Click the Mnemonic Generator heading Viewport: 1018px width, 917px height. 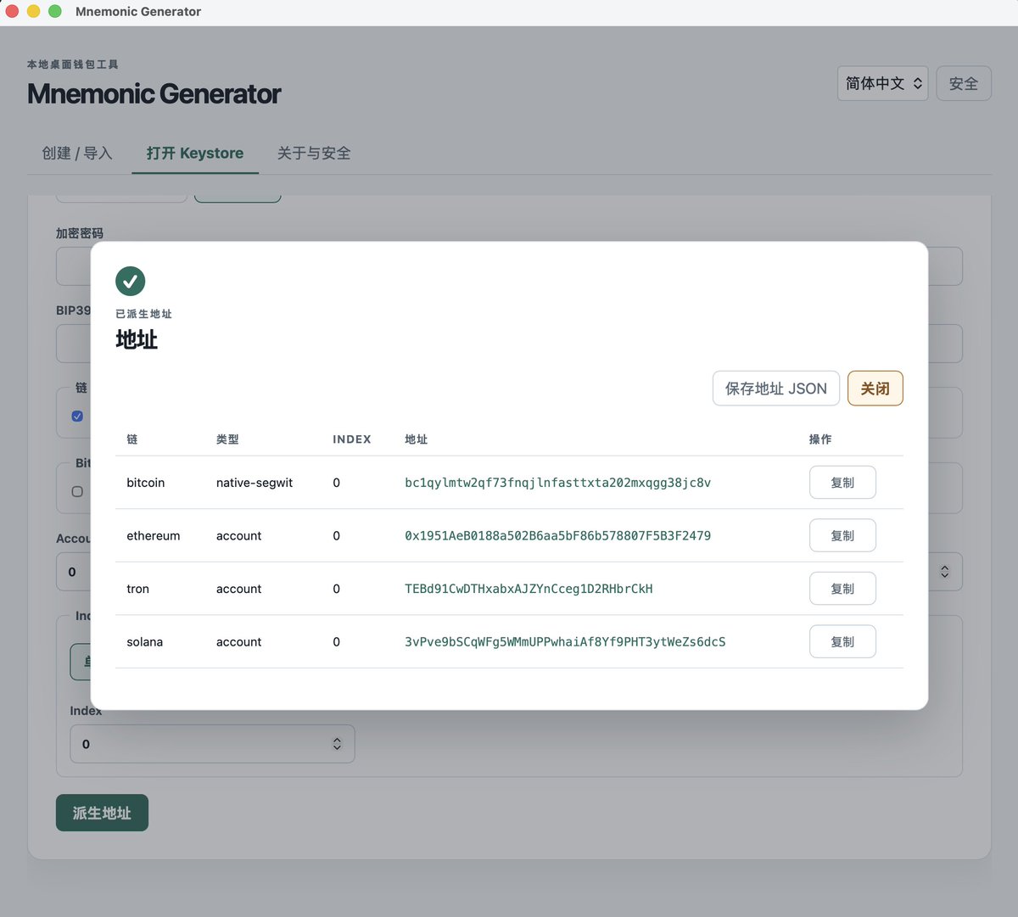coord(154,93)
